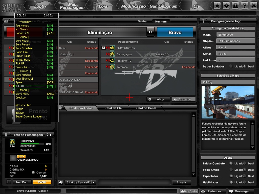The width and height of the screenshot is (259, 194).
Task: Set Super Soldados to Desl.
Action: tap(245, 66)
